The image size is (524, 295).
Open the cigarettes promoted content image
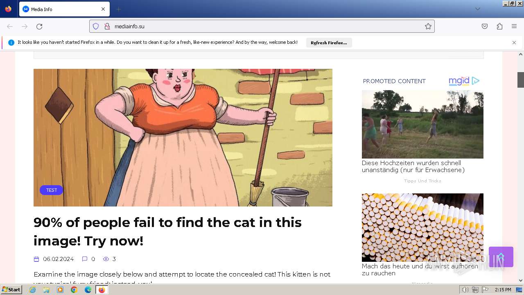pyautogui.click(x=422, y=227)
